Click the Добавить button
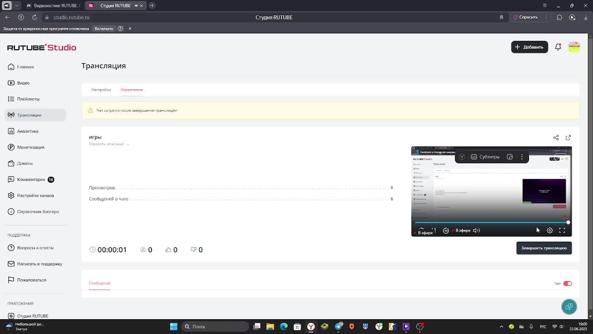 click(529, 47)
